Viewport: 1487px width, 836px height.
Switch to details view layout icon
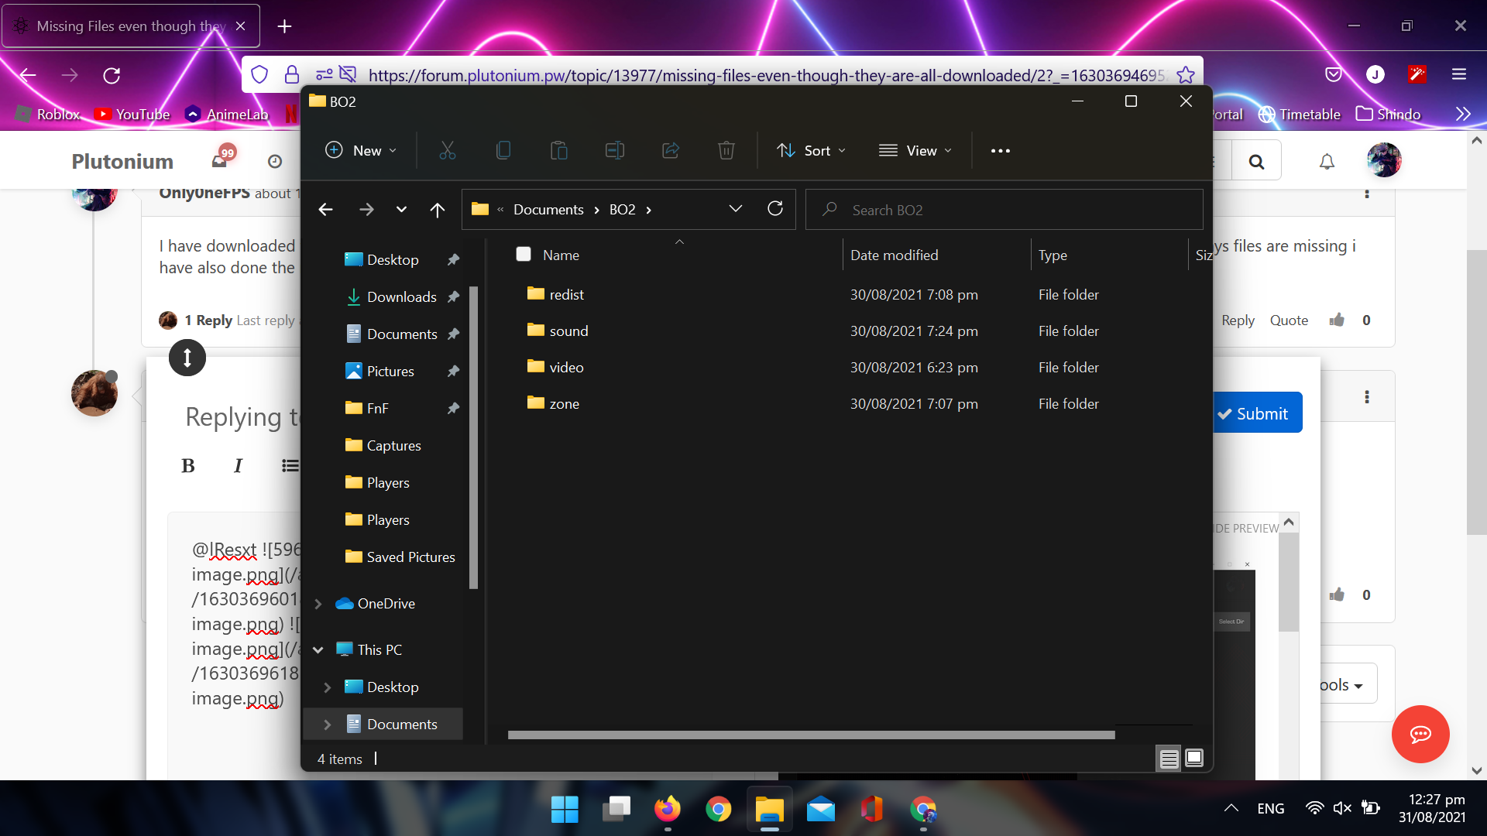(x=1169, y=759)
